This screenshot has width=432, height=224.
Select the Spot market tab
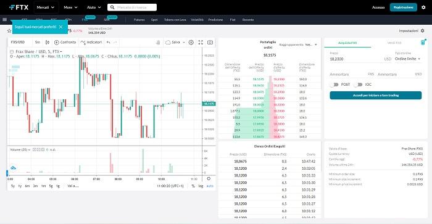[154, 20]
